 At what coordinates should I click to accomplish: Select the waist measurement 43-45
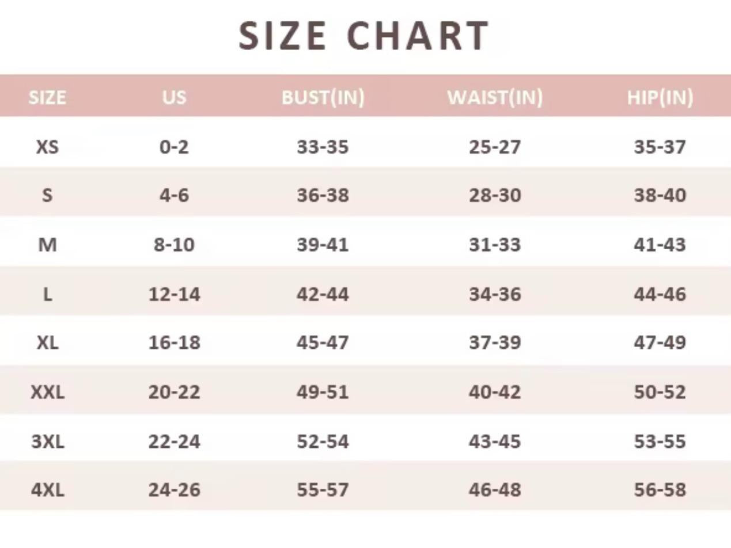point(495,442)
